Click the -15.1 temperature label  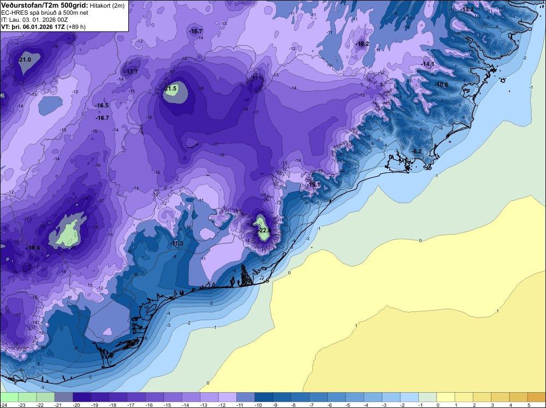tap(313, 184)
